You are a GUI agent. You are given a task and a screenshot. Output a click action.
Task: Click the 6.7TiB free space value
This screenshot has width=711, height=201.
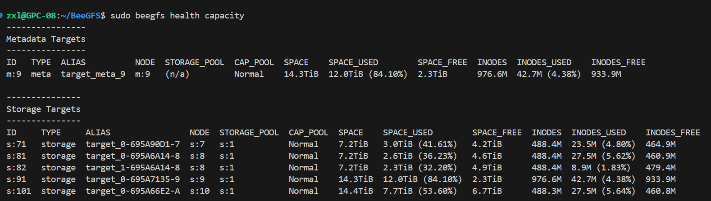(x=487, y=191)
